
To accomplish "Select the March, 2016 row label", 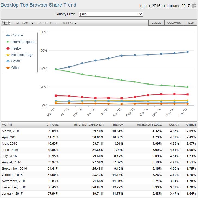I will (x=11, y=131).
